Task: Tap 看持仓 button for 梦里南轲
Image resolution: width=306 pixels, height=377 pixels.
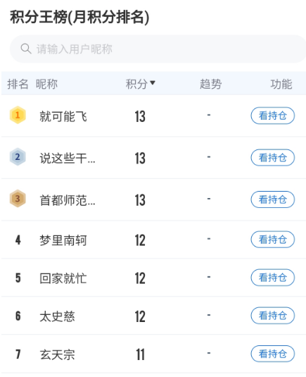Action: click(273, 240)
